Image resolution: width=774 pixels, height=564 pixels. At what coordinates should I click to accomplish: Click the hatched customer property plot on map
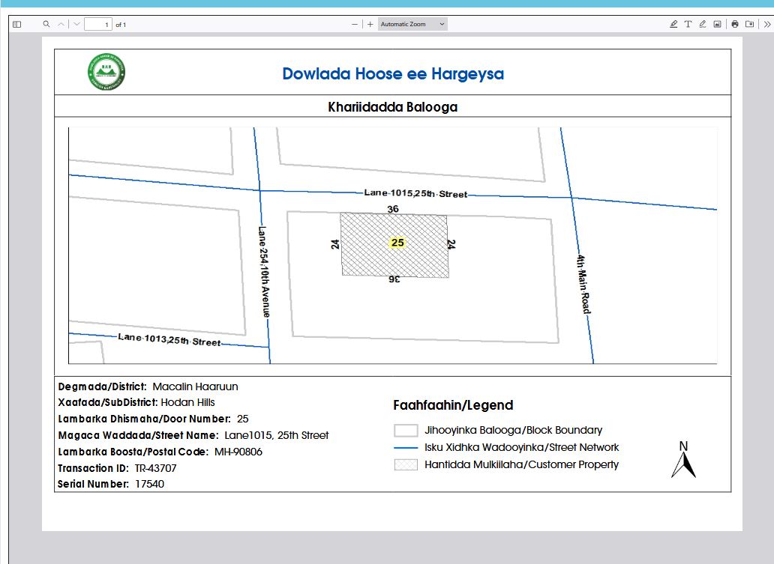pos(394,245)
